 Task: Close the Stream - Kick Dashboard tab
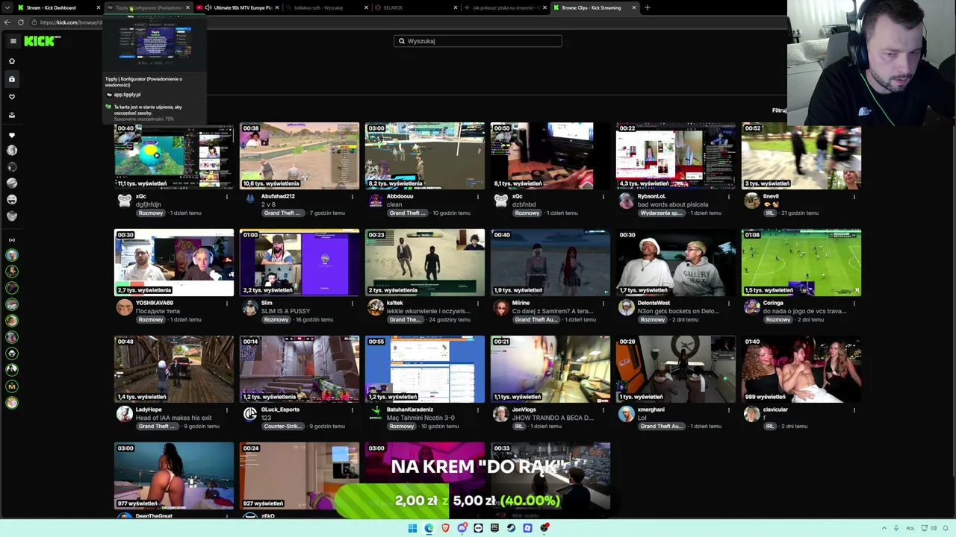pyautogui.click(x=98, y=7)
